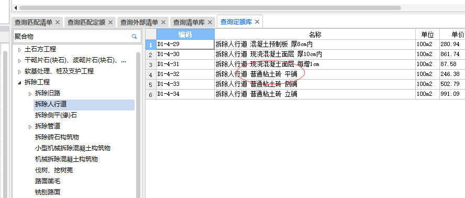Click code cell D1-4-32
The width and height of the screenshot is (465, 198).
185,74
